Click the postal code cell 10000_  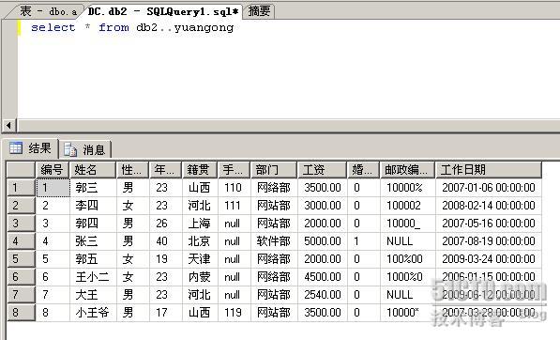407,224
